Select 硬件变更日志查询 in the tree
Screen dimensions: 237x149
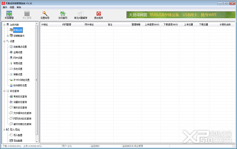point(23,124)
